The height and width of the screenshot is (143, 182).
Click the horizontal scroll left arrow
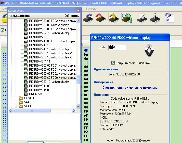10,110
